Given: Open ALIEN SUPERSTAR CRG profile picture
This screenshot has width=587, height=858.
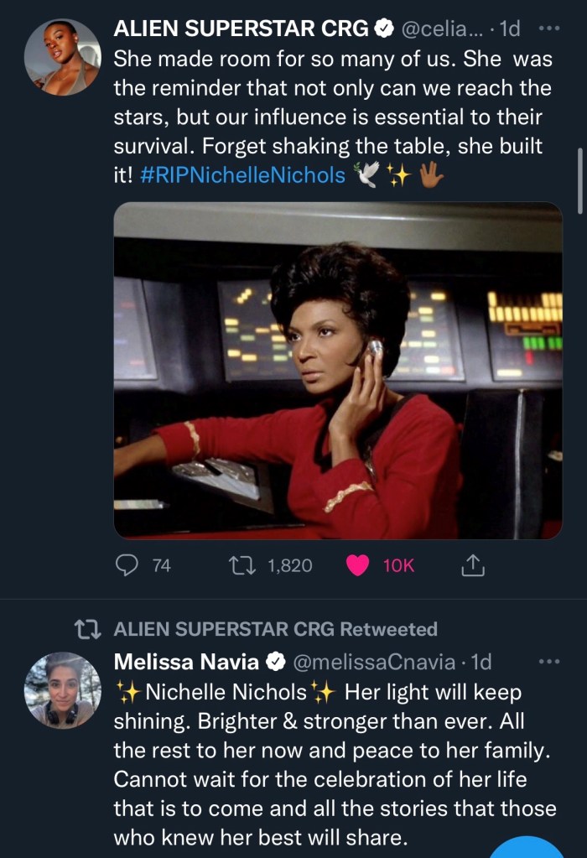Looking at the screenshot, I should tap(63, 57).
